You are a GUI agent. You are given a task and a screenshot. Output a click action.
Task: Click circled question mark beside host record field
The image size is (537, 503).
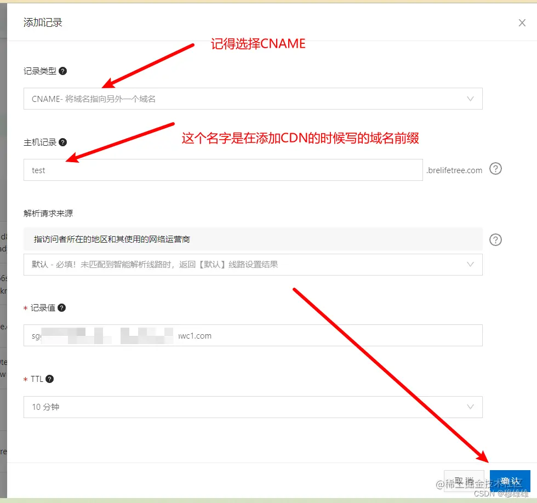coord(495,169)
